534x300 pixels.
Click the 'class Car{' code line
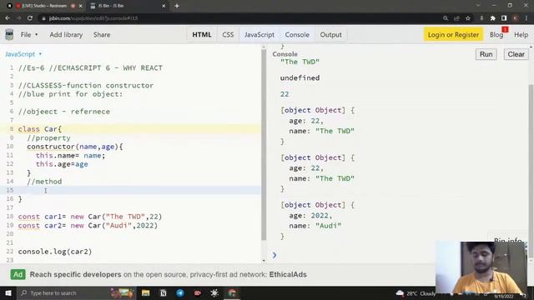pyautogui.click(x=40, y=129)
